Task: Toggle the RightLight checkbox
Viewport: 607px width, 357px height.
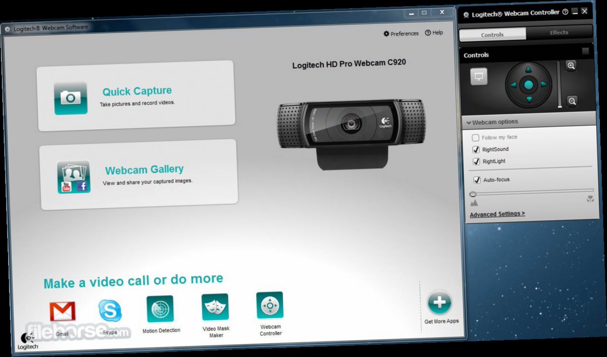Action: [x=476, y=162]
